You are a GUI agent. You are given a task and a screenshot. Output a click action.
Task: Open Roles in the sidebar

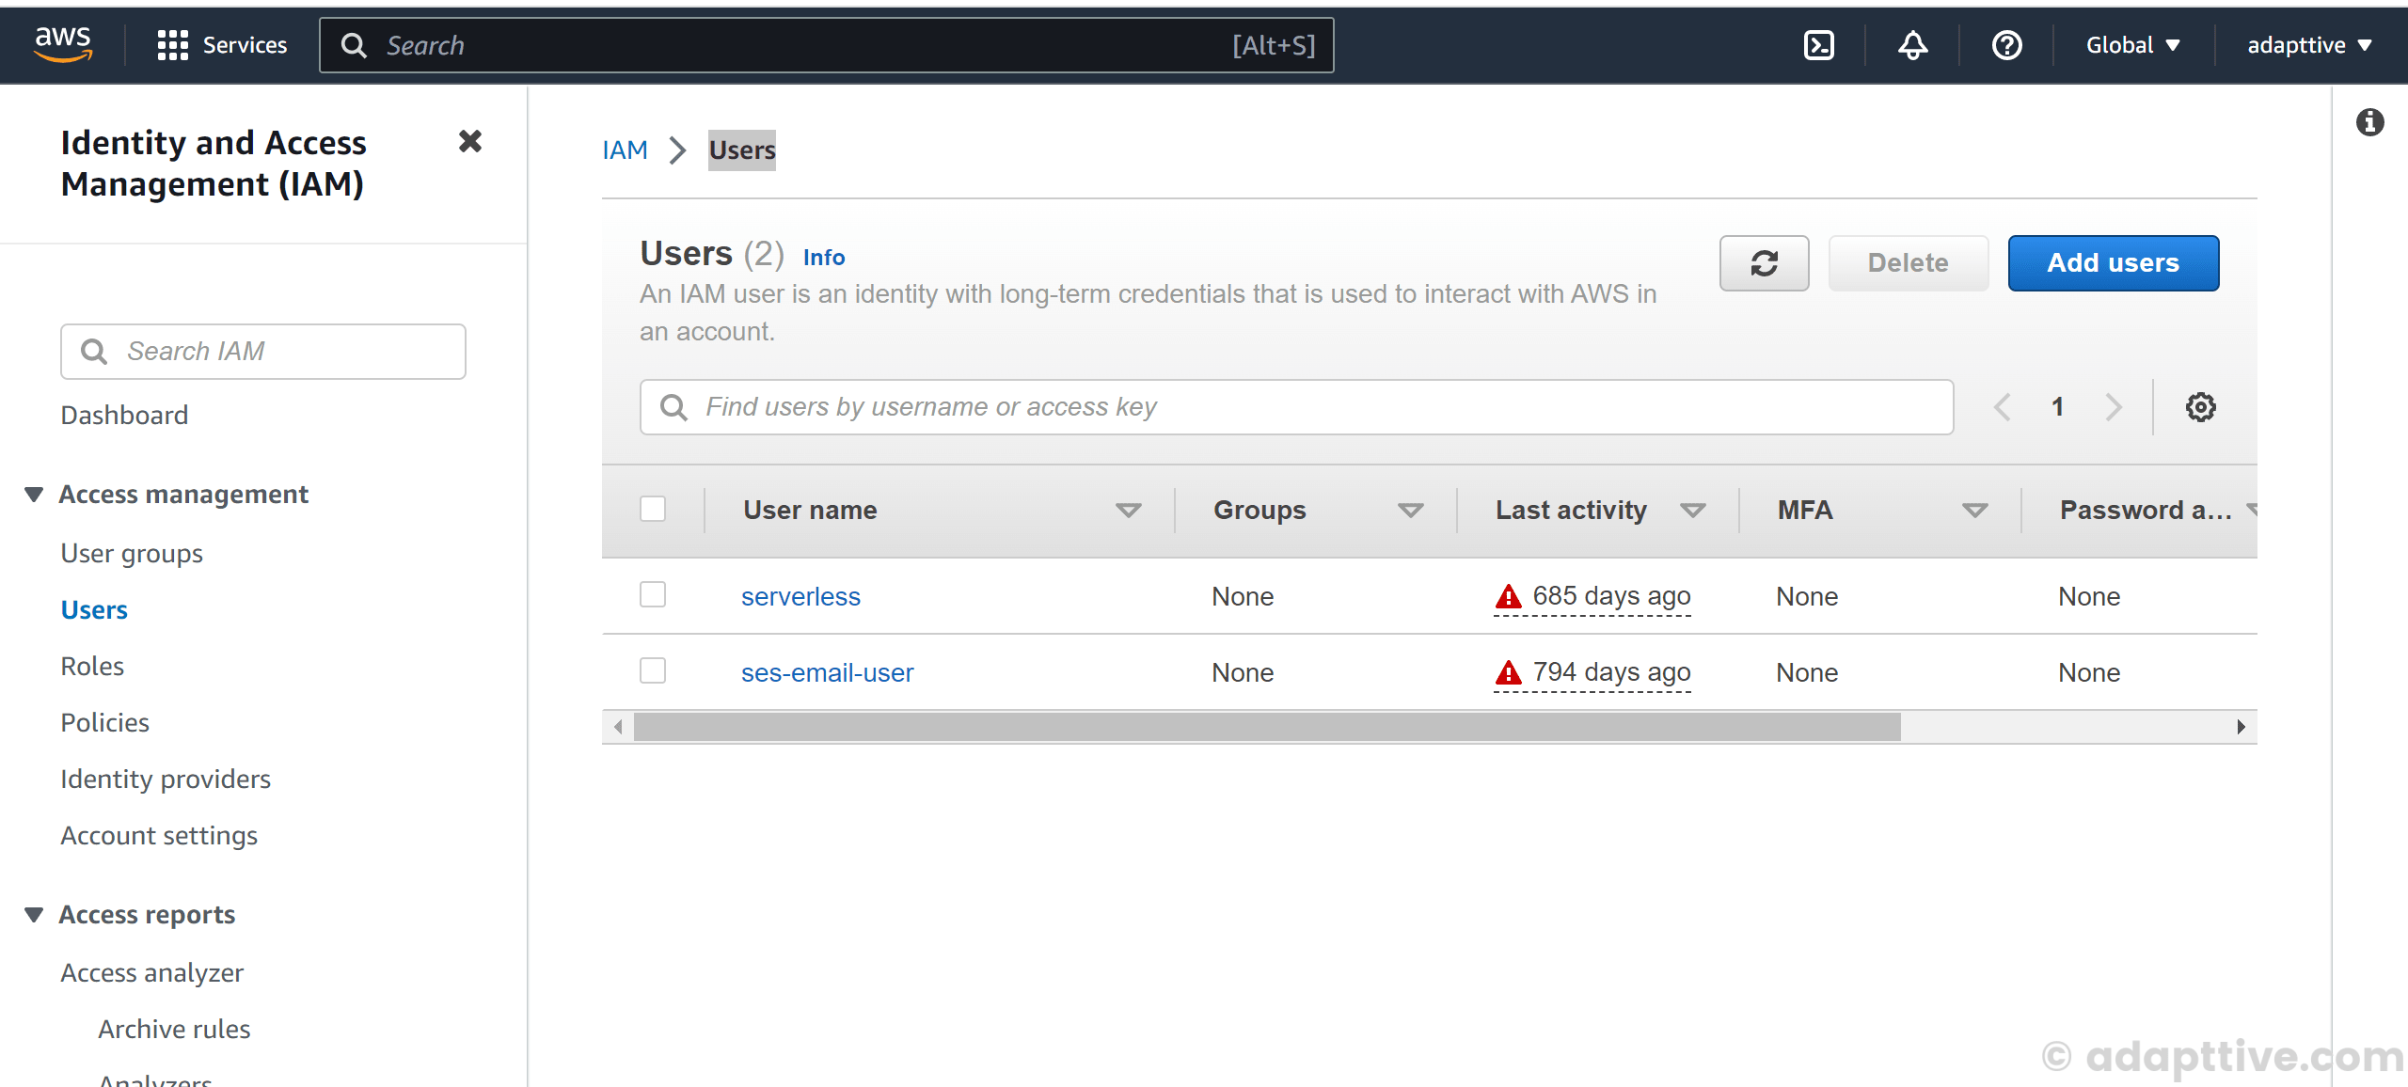click(92, 667)
